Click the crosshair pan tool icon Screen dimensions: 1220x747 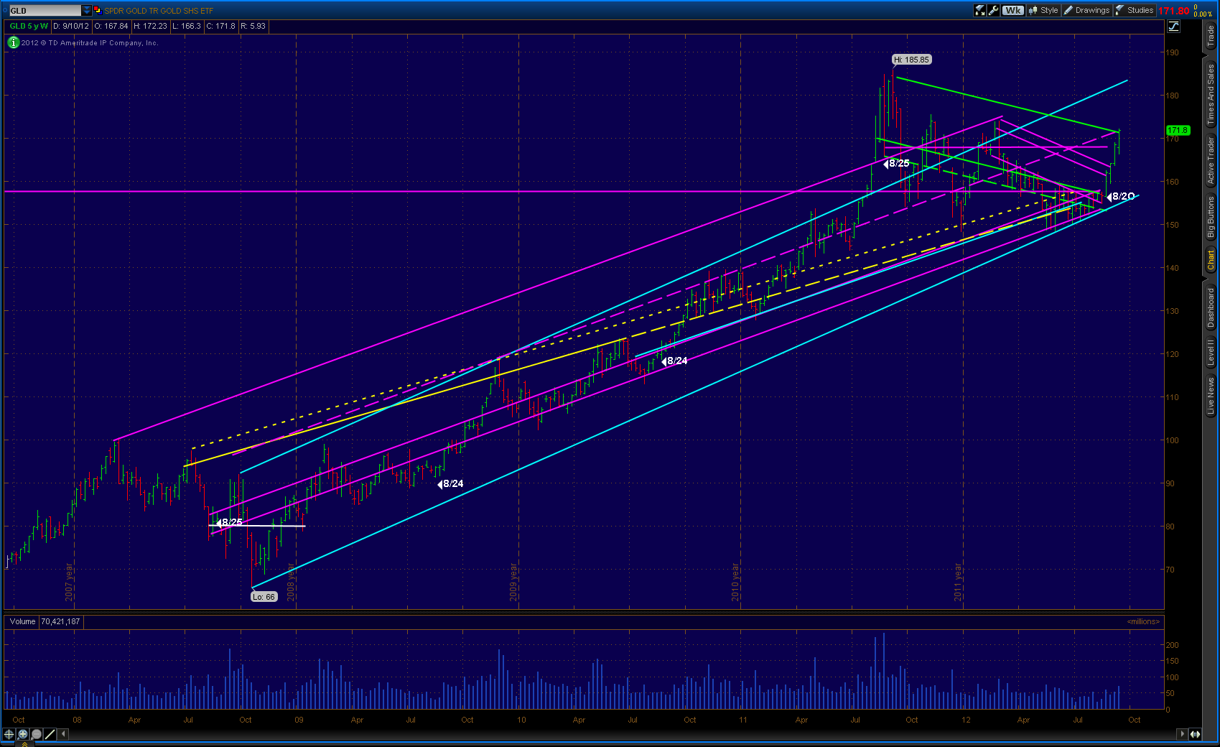(9, 734)
